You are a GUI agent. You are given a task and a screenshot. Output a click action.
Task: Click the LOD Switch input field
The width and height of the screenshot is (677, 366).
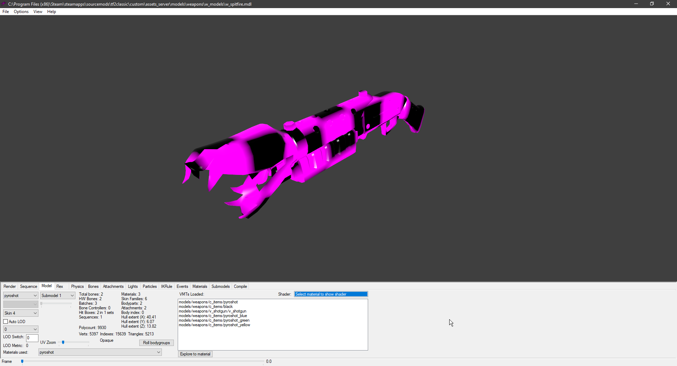pyautogui.click(x=32, y=338)
